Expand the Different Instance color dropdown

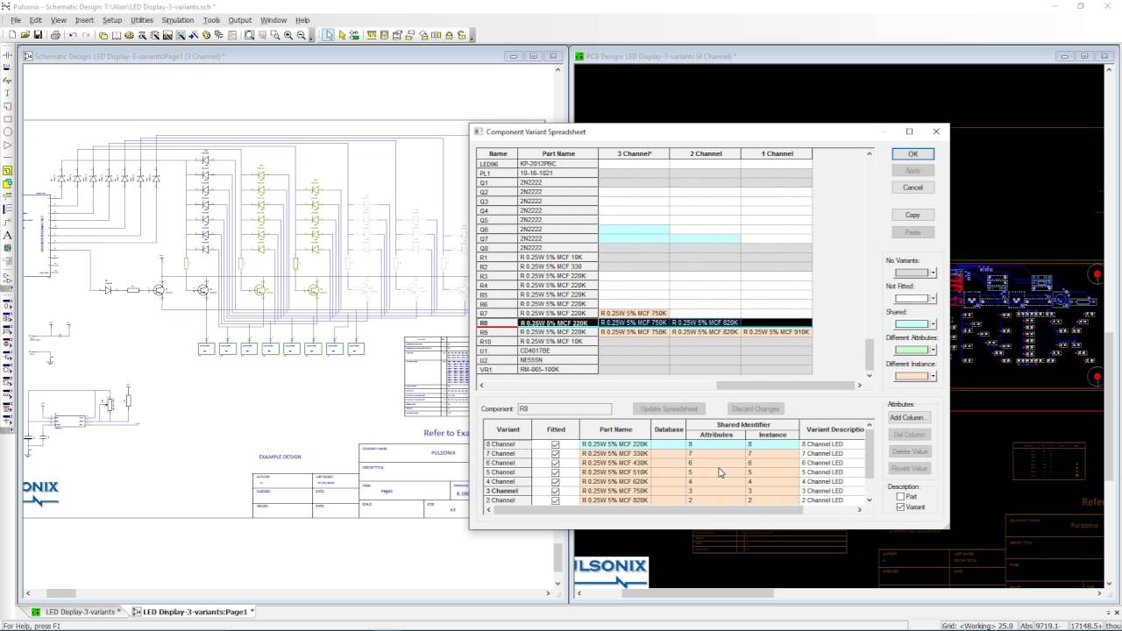click(934, 376)
